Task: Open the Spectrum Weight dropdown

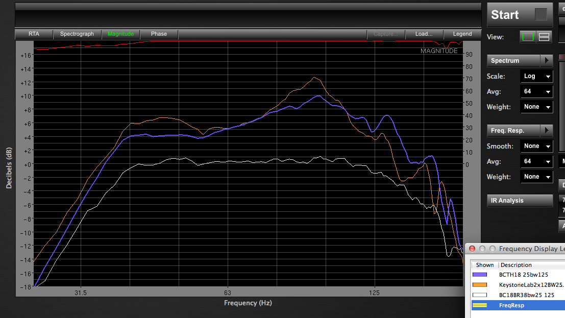Action: [536, 107]
